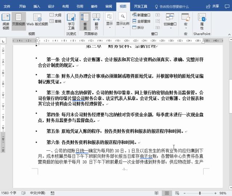Open SharePoint Properties (属性)
The image size is (232, 196).
202,22
